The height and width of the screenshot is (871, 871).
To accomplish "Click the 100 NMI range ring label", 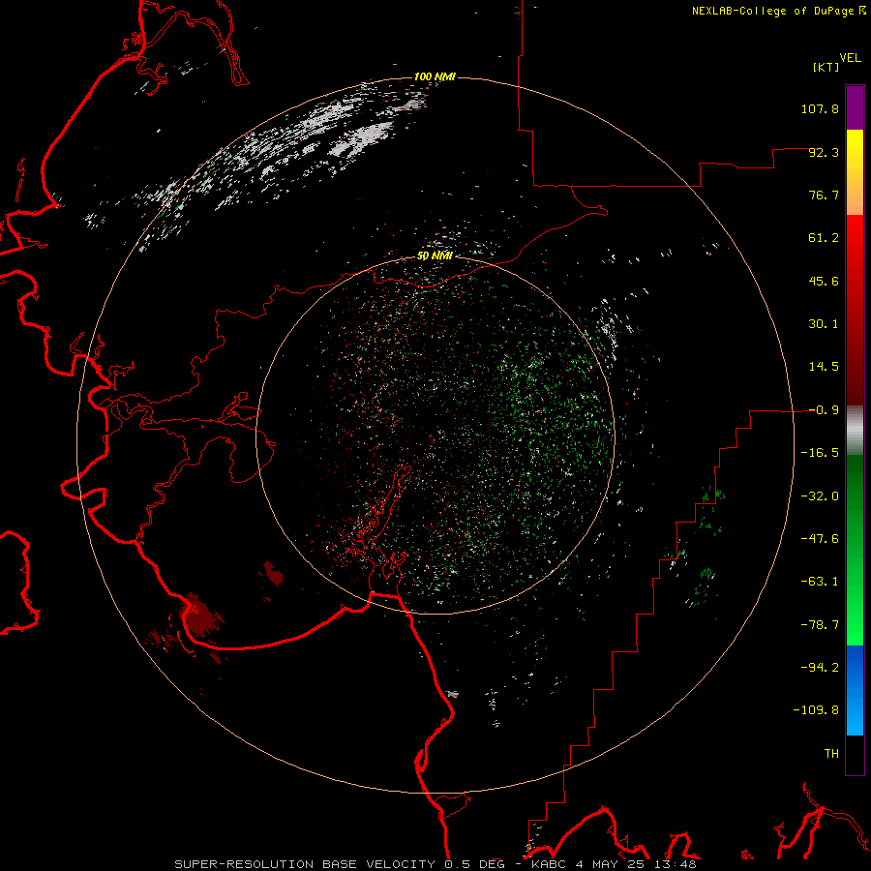I will click(435, 76).
